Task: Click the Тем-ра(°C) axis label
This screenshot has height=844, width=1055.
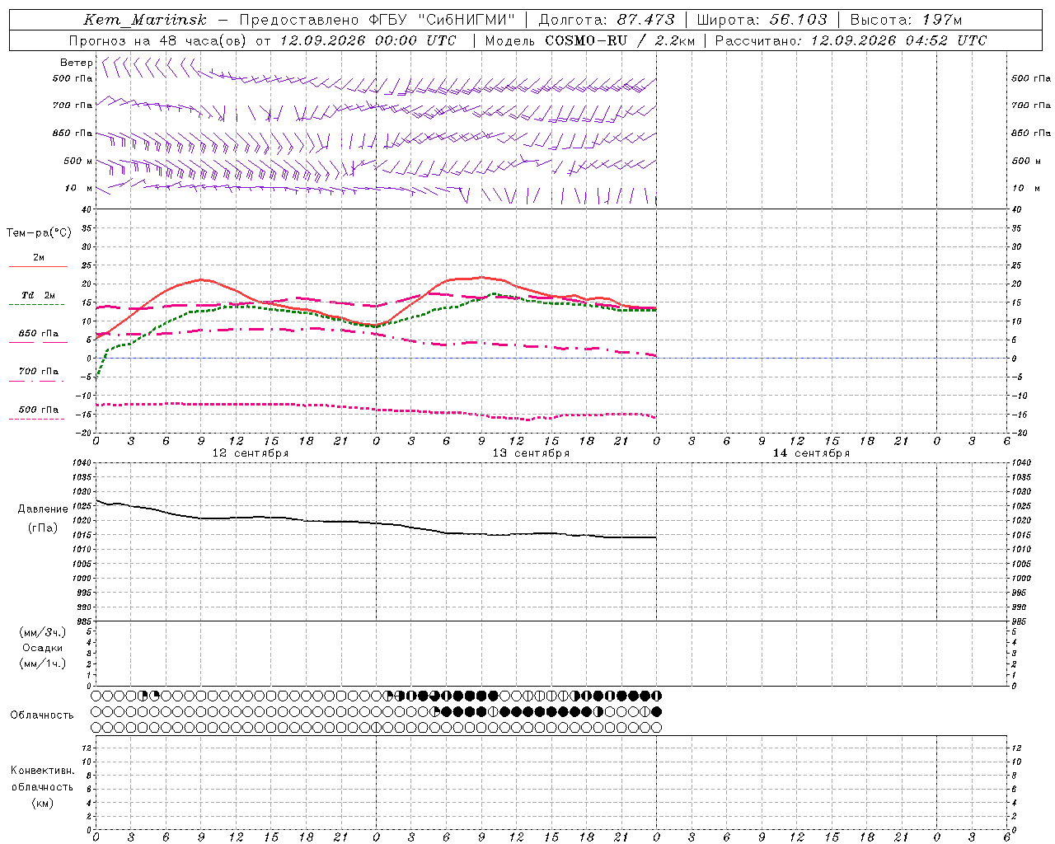Action: [39, 233]
